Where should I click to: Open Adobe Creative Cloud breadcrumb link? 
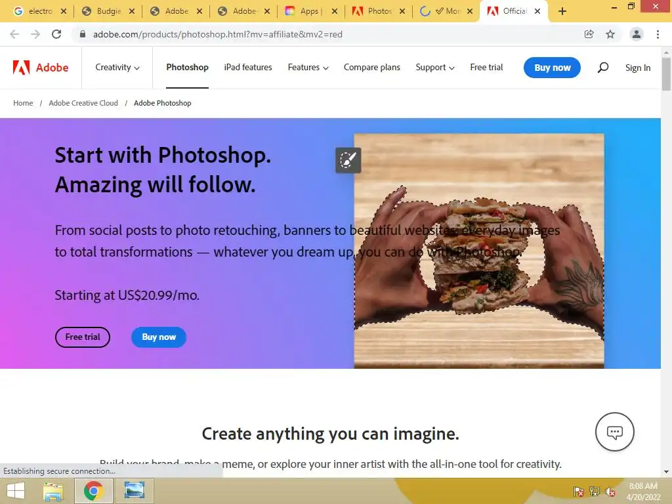(x=83, y=103)
